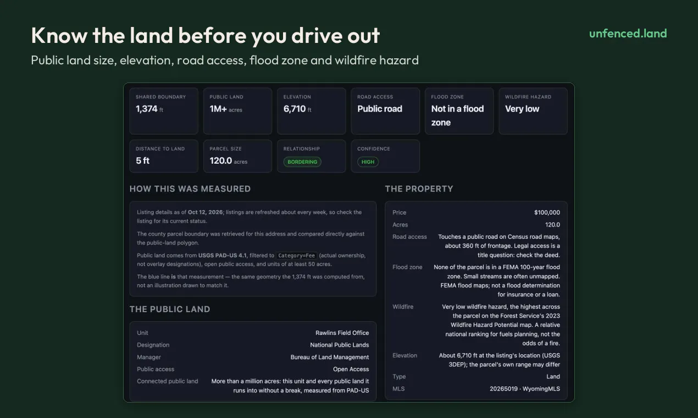Click the Public access row label

tap(156, 369)
